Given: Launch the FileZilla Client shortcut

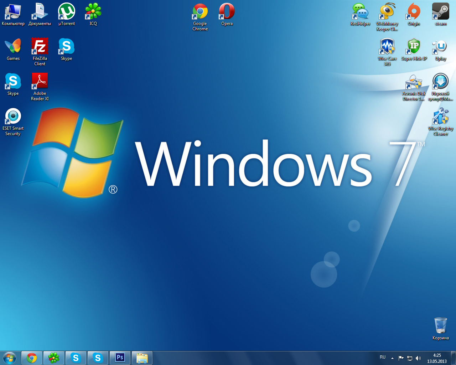Looking at the screenshot, I should [x=40, y=52].
